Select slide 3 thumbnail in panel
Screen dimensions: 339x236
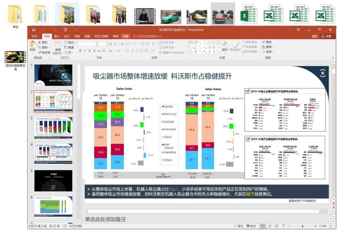coord(53,128)
